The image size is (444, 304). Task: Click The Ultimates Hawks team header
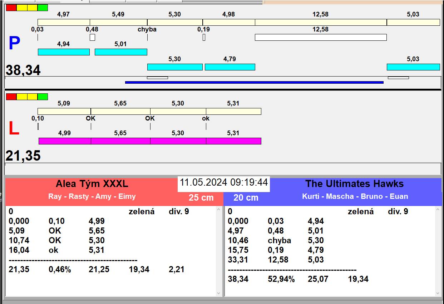pyautogui.click(x=354, y=184)
